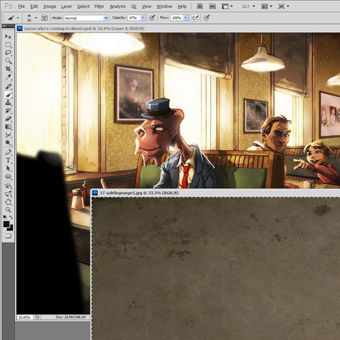Open the View Extras dropdown
340x340 pixels.
point(227,6)
